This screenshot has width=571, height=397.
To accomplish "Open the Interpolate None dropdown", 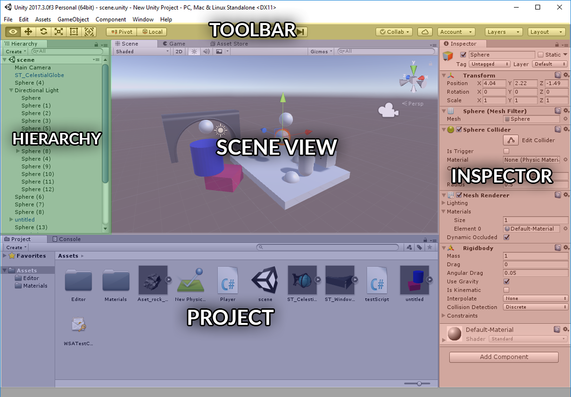I will pyautogui.click(x=536, y=298).
